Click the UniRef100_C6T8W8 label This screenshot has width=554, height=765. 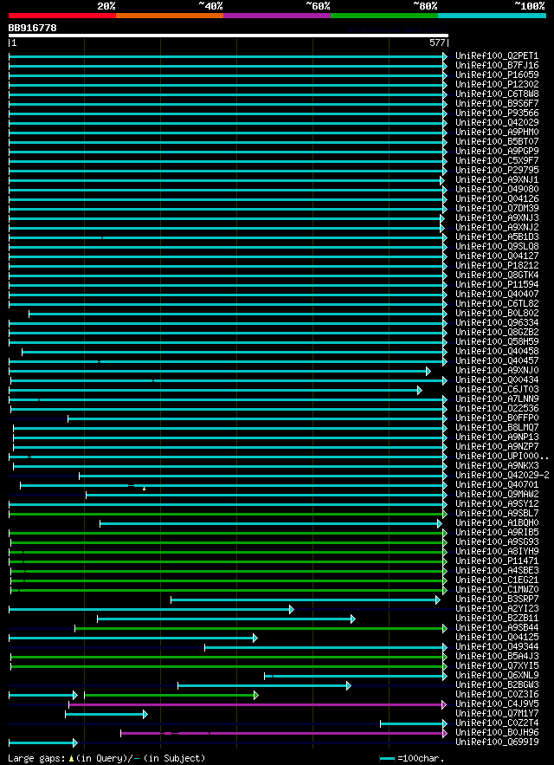point(497,94)
